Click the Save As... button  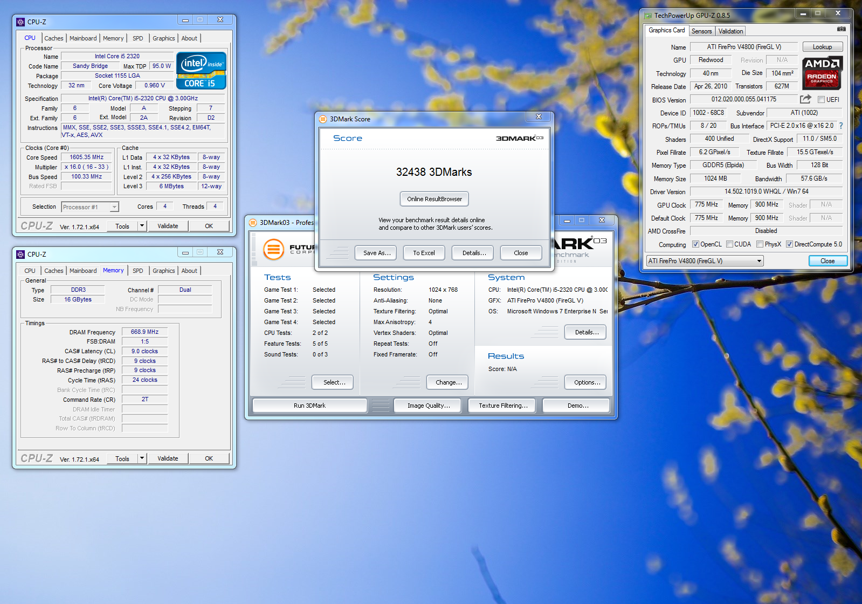point(376,253)
